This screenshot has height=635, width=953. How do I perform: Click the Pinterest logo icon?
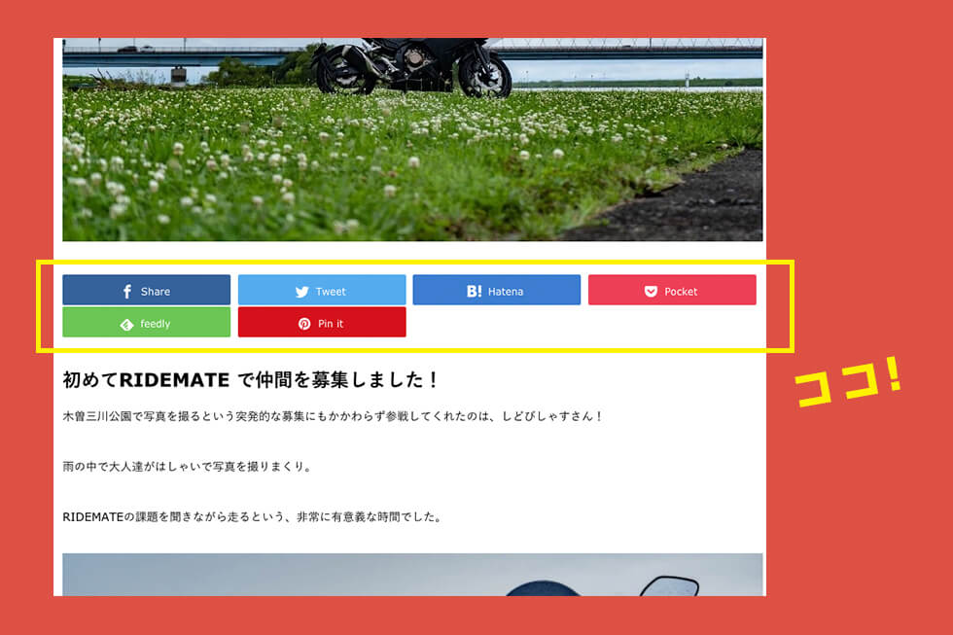[304, 324]
